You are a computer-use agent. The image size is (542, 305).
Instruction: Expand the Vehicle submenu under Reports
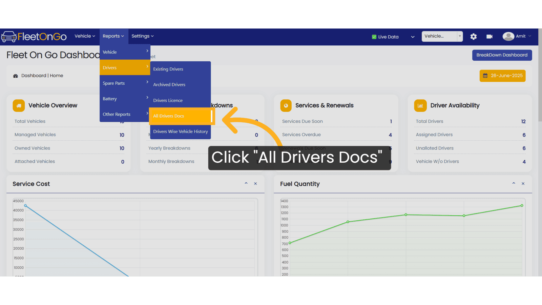[x=125, y=52]
